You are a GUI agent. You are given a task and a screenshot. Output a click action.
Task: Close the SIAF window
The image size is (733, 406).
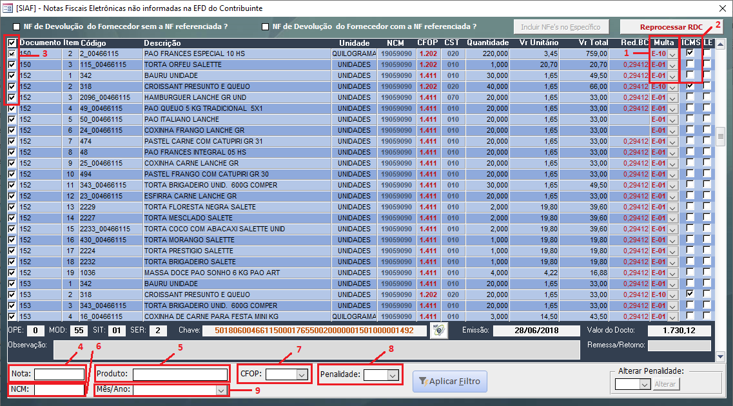point(721,8)
